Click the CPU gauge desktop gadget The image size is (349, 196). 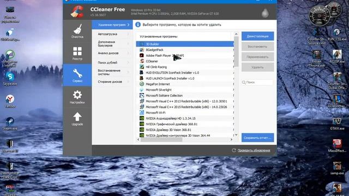click(320, 16)
